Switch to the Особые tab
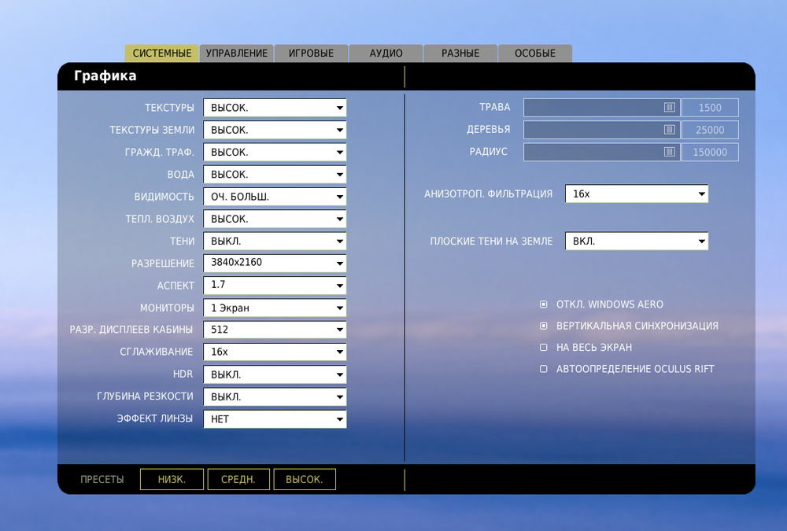Image resolution: width=787 pixels, height=531 pixels. (x=536, y=53)
